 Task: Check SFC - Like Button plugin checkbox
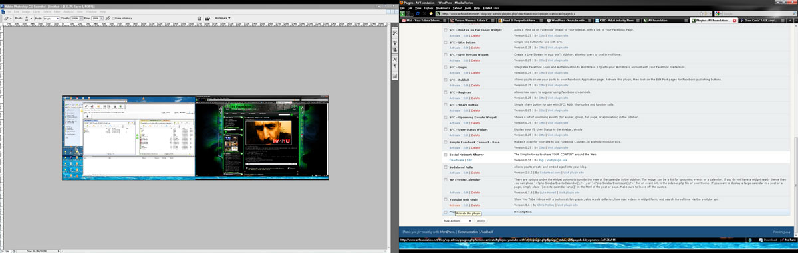[x=446, y=42]
